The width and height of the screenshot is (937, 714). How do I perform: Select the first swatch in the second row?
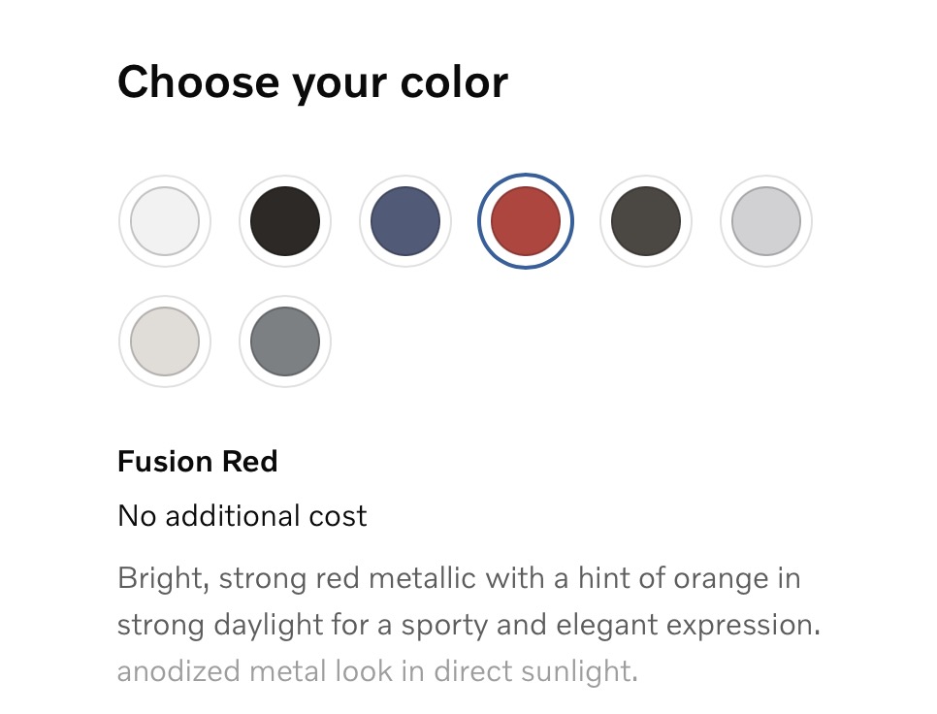[x=165, y=341]
